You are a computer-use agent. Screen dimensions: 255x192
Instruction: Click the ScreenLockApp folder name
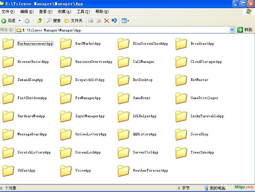pyautogui.click(x=88, y=152)
